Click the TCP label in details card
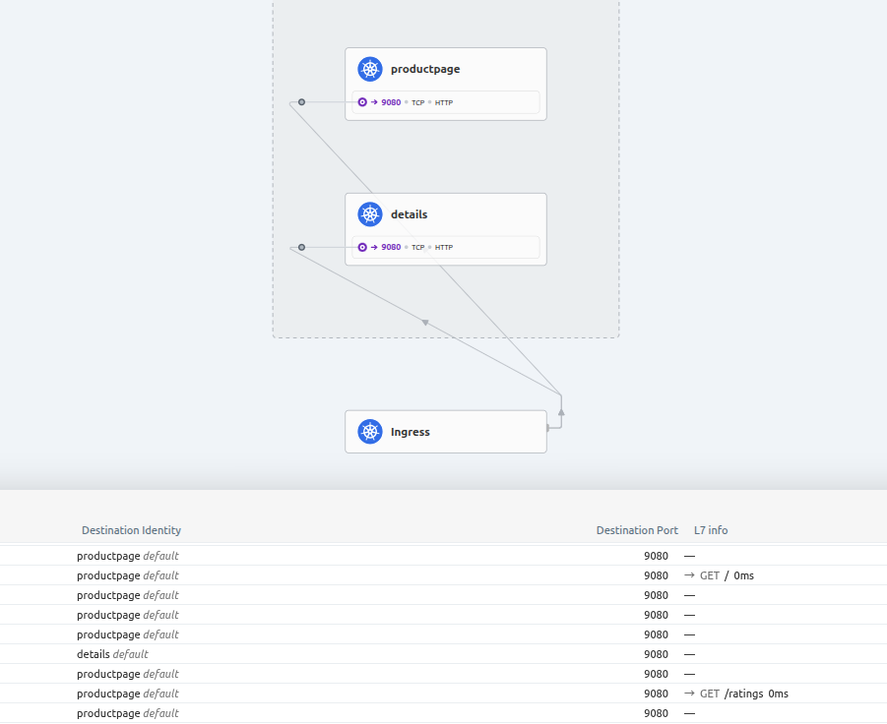This screenshot has width=887, height=724. point(417,248)
